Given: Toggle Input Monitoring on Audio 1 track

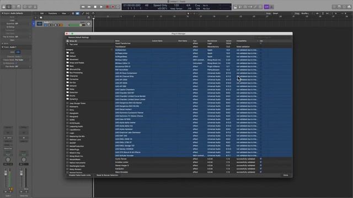Looking at the screenshot, I should [61, 25].
